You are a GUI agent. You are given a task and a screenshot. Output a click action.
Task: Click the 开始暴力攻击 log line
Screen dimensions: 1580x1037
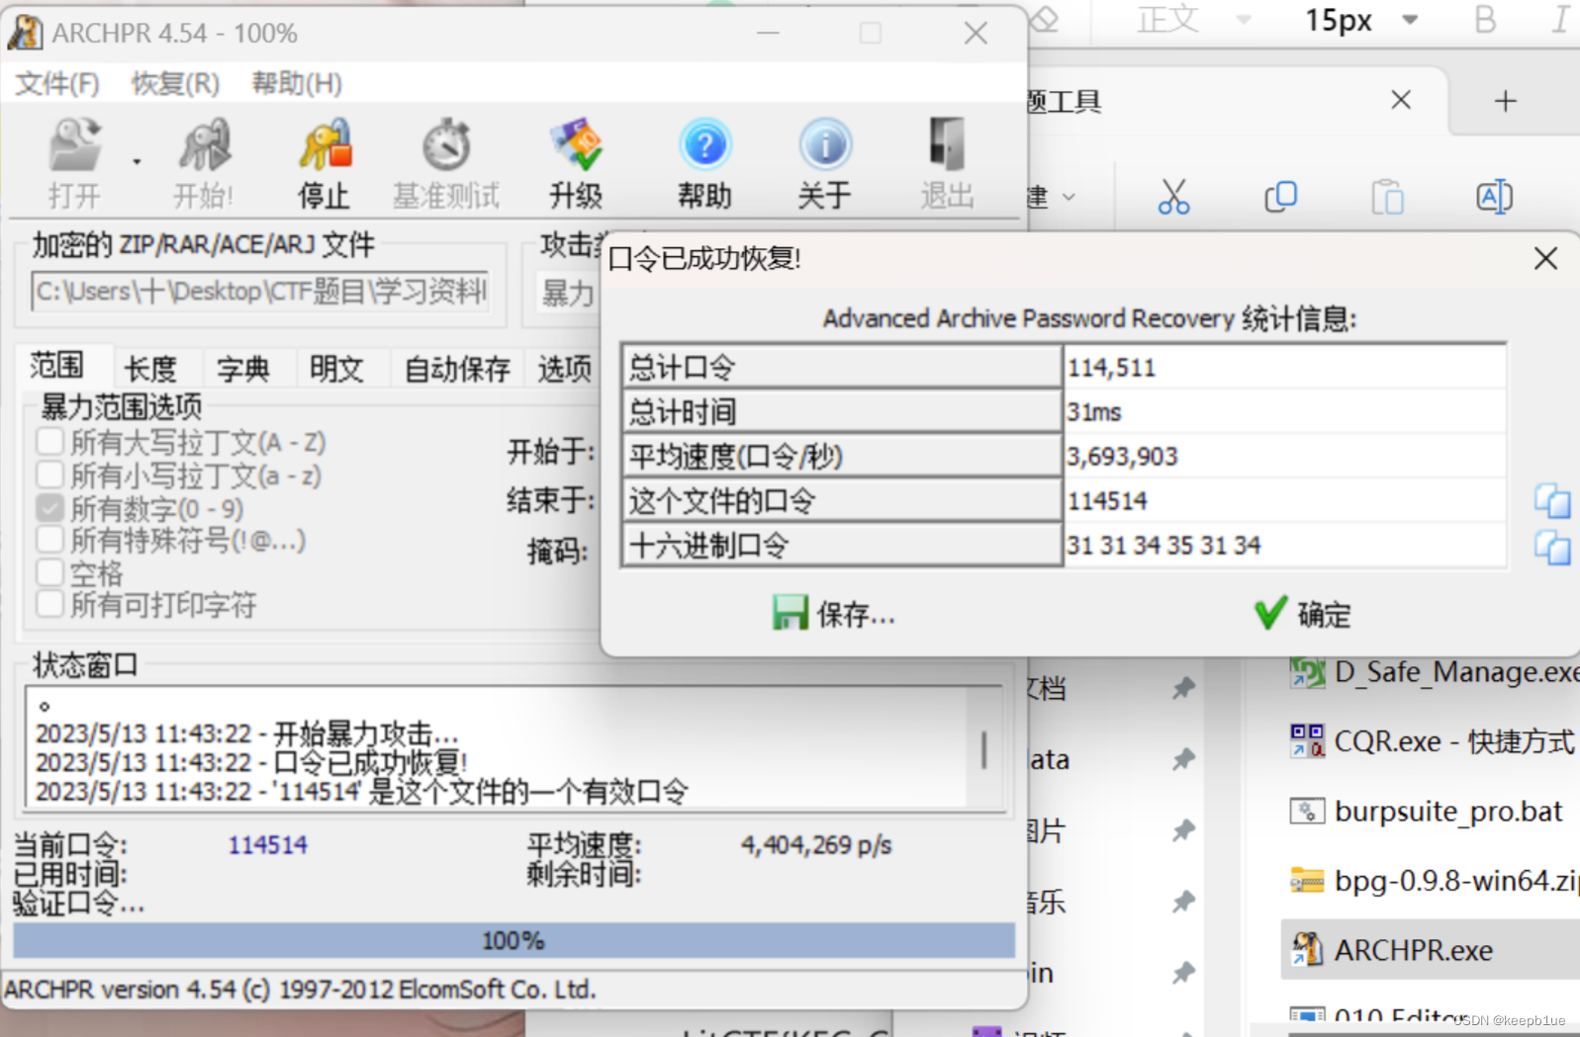(x=246, y=735)
